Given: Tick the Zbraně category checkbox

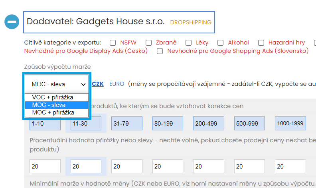Looking at the screenshot, I should point(149,43).
